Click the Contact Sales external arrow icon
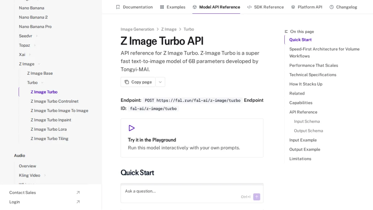The image size is (373, 210). click(78, 193)
